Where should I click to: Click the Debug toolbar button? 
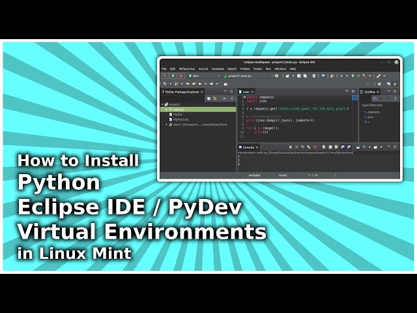[341, 76]
